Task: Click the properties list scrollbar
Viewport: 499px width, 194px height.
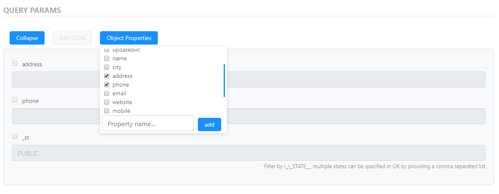Action: (x=224, y=80)
